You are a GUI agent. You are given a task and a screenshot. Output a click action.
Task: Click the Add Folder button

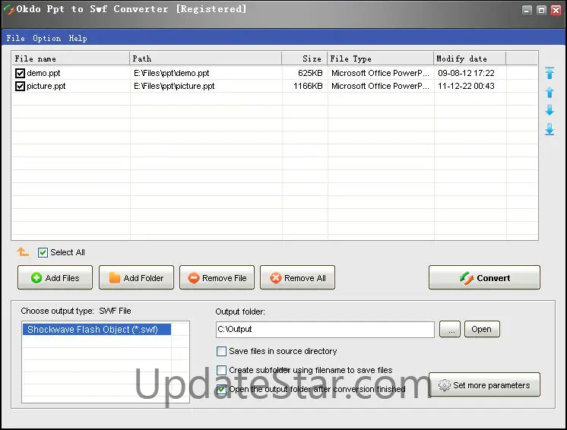(x=136, y=277)
